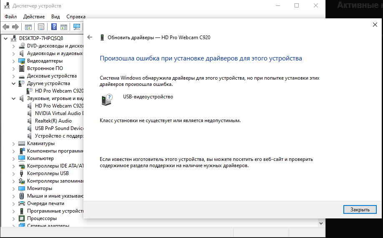Expand Компьютер category
Screen dimensions: 383x238
[14, 159]
